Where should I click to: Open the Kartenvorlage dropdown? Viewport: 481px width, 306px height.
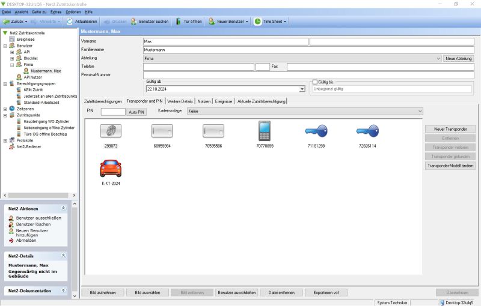click(420, 111)
